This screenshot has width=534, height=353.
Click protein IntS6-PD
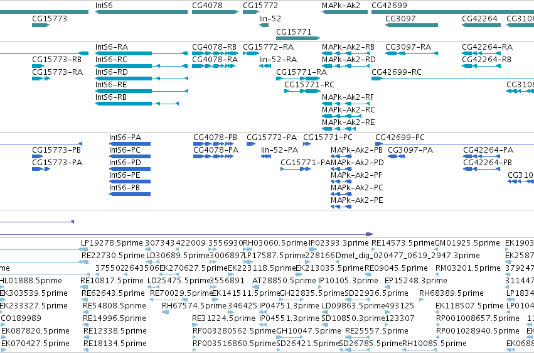(x=130, y=169)
